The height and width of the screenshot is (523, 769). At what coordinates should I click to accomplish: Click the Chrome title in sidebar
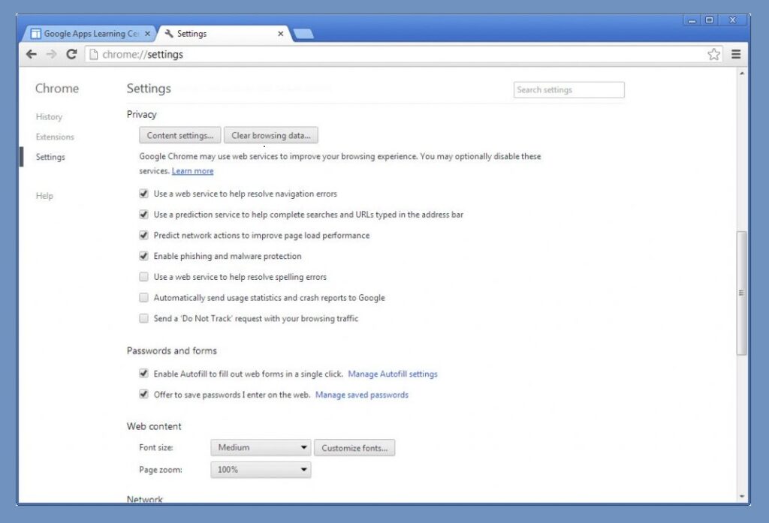[57, 89]
